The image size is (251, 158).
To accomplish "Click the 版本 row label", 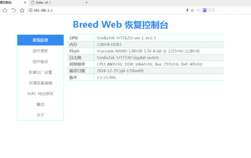I will 73,77.
